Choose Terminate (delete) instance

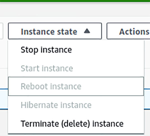point(72,123)
